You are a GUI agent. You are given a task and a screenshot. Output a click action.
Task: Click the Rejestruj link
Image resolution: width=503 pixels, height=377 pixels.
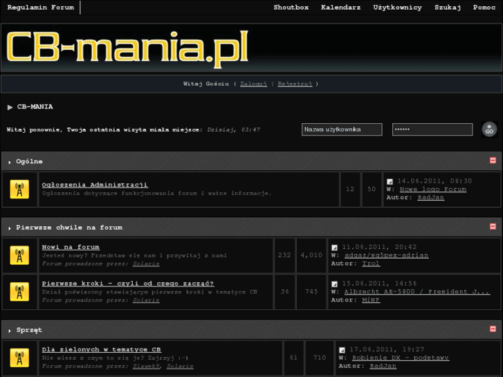(x=295, y=84)
